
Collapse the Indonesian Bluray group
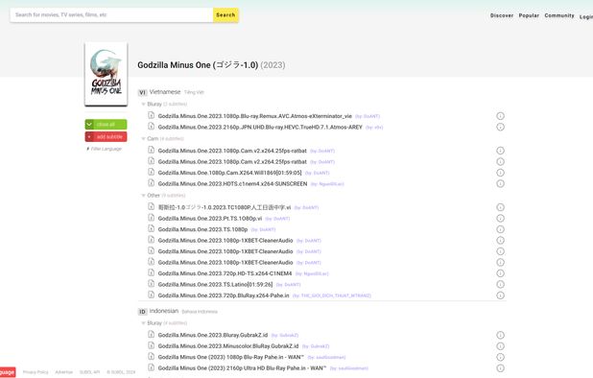pyautogui.click(x=143, y=323)
